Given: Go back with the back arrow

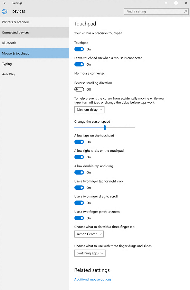Looking at the screenshot, I should click(5, 3).
